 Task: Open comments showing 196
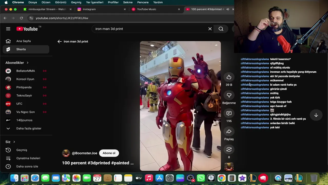pos(229,113)
